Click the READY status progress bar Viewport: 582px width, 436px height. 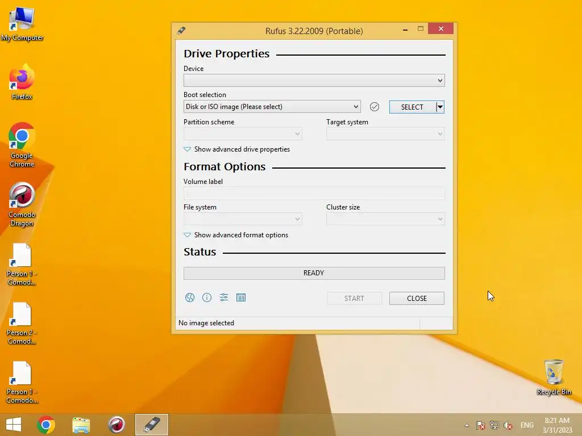[314, 273]
